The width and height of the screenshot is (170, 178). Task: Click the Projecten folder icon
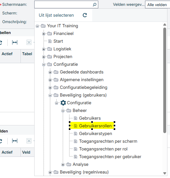click(x=50, y=57)
